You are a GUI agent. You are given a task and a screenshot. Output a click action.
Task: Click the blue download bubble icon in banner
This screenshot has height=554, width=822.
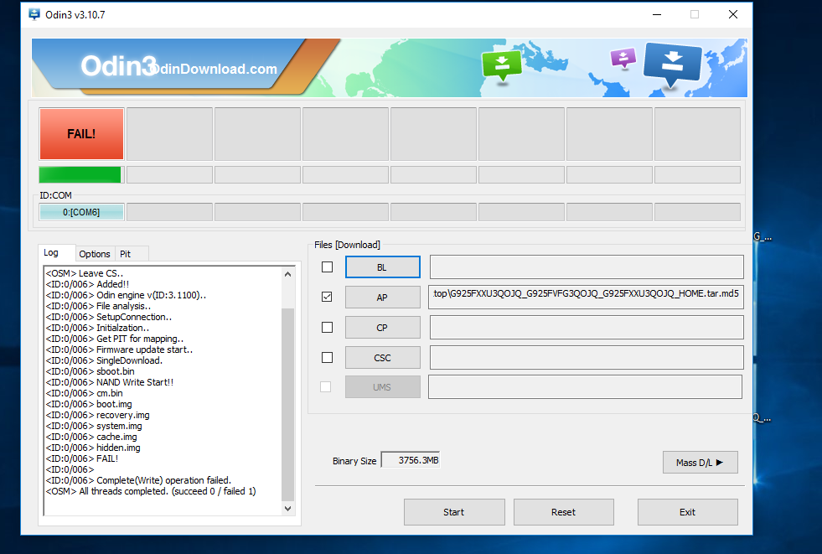(x=673, y=65)
